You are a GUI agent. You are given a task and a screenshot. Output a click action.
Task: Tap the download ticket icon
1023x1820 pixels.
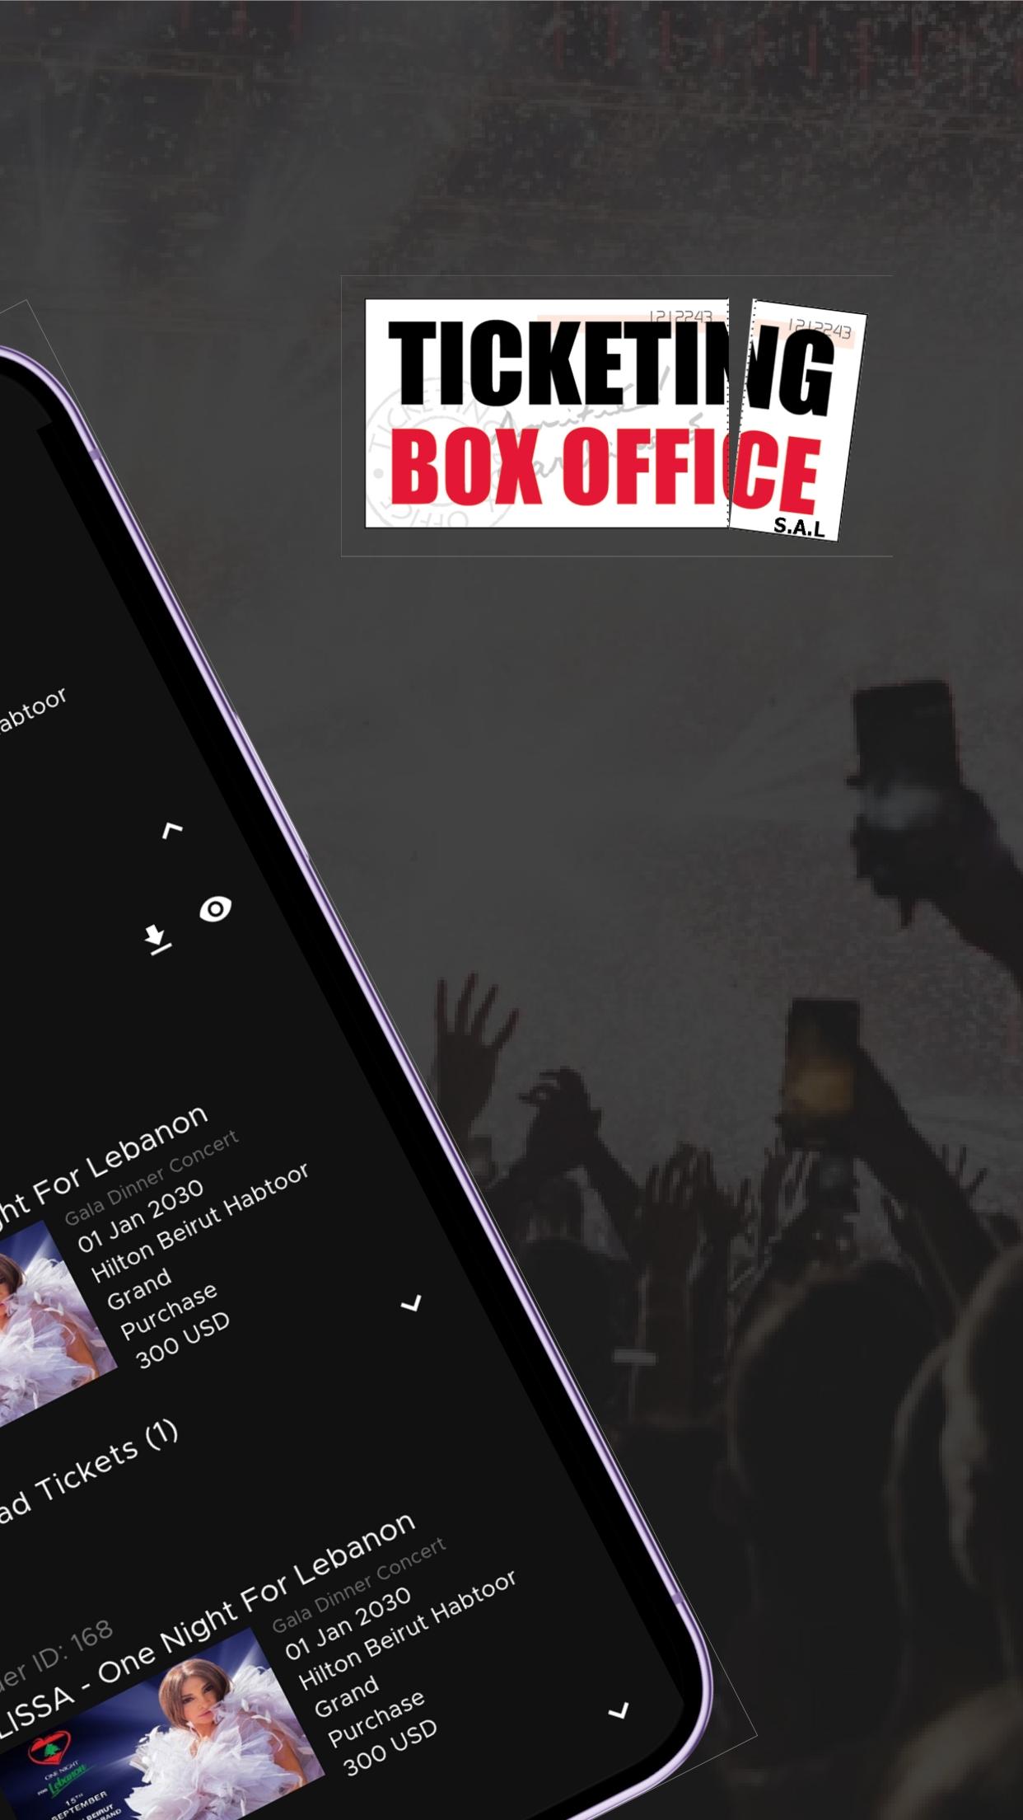[x=156, y=940]
